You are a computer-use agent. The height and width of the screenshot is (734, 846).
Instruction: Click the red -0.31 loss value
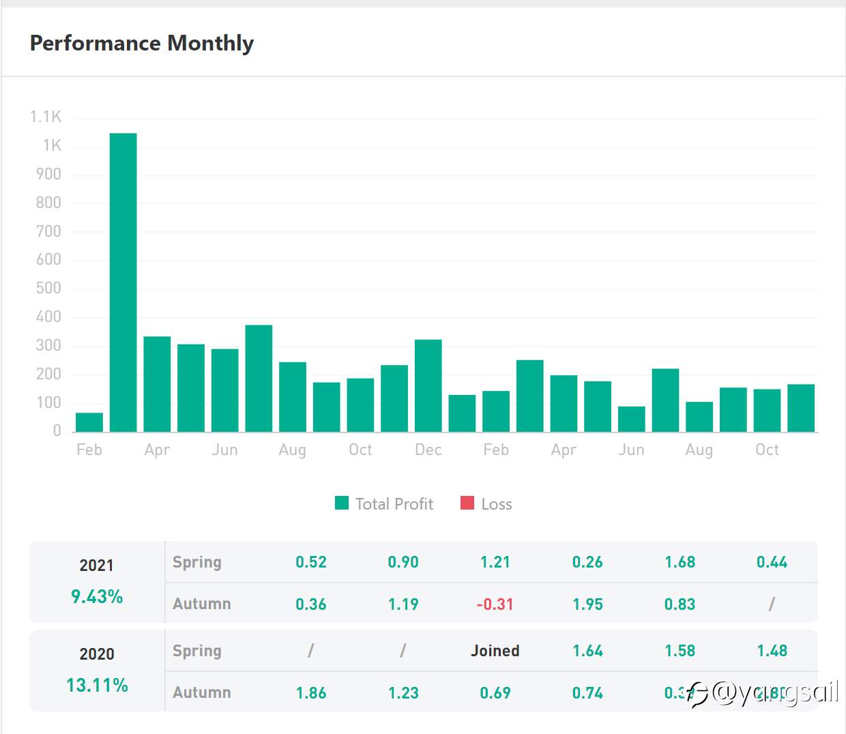(495, 604)
